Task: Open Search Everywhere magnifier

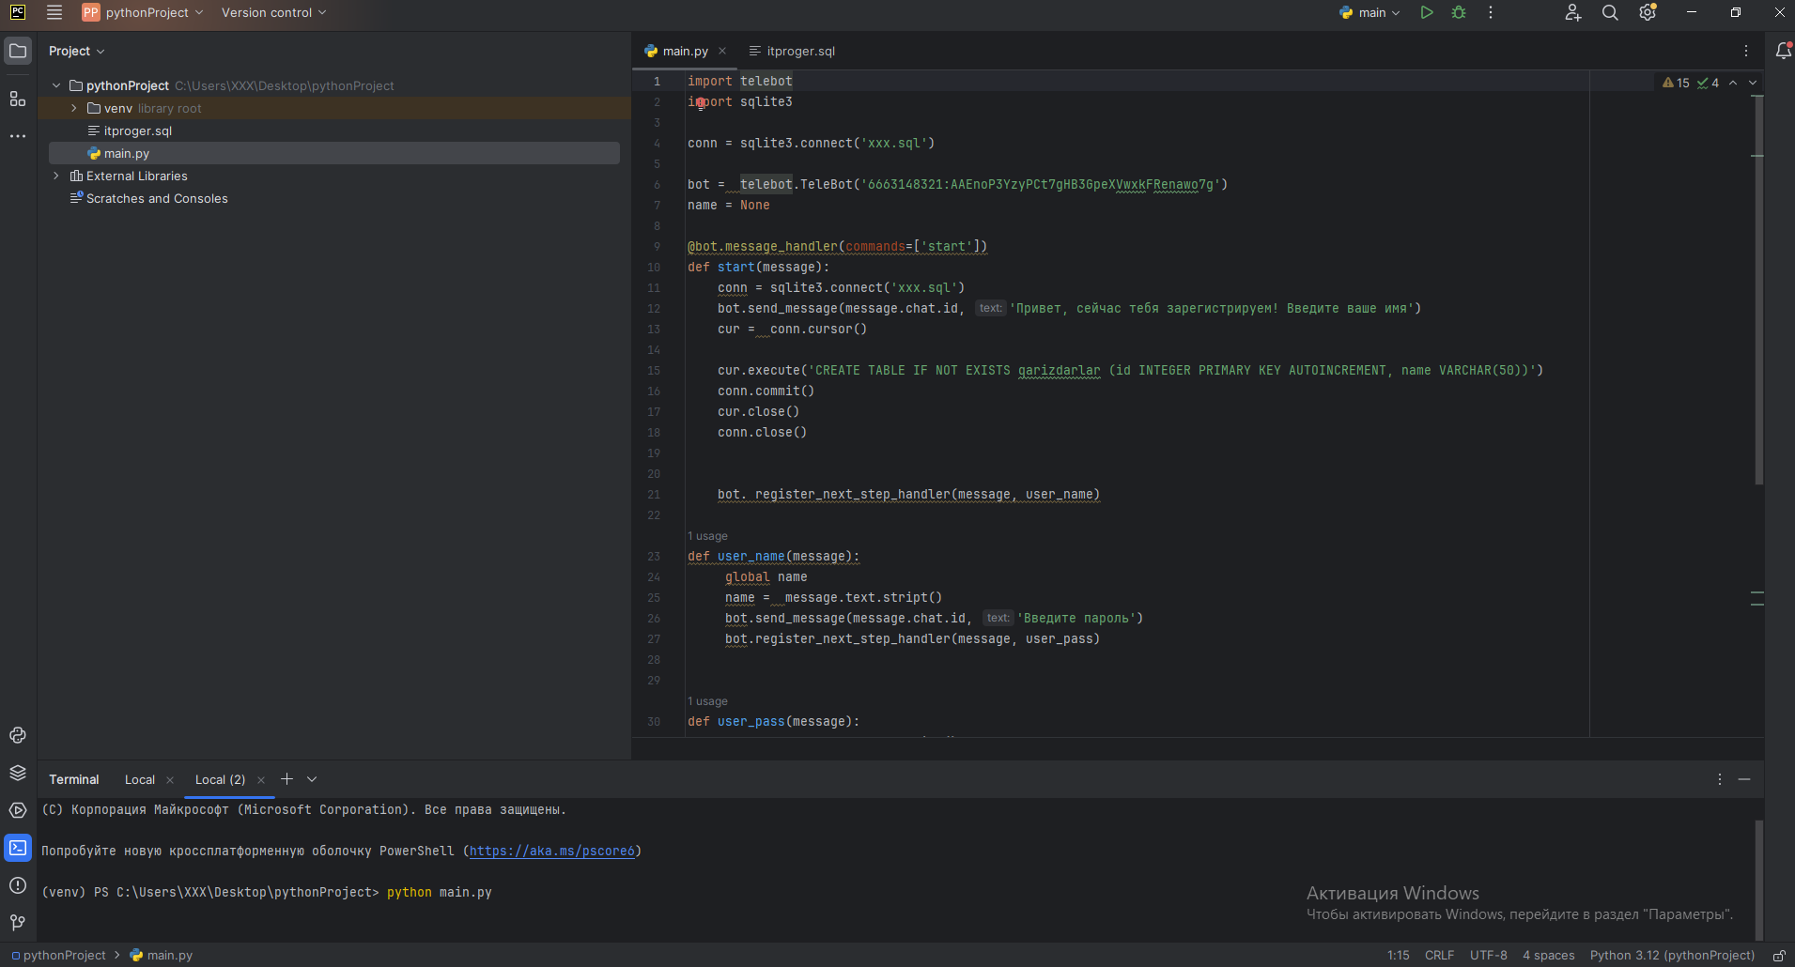Action: (x=1610, y=13)
